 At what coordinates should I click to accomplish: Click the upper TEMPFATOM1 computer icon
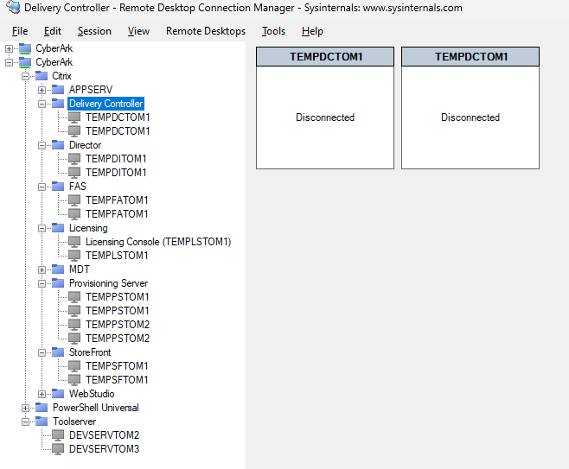point(74,200)
